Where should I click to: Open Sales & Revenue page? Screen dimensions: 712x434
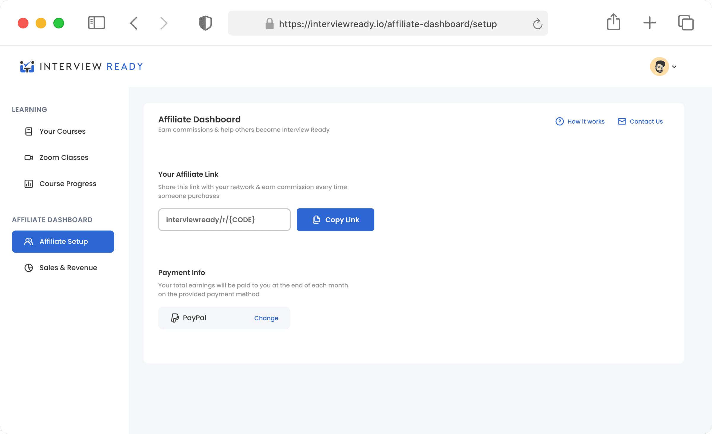68,268
